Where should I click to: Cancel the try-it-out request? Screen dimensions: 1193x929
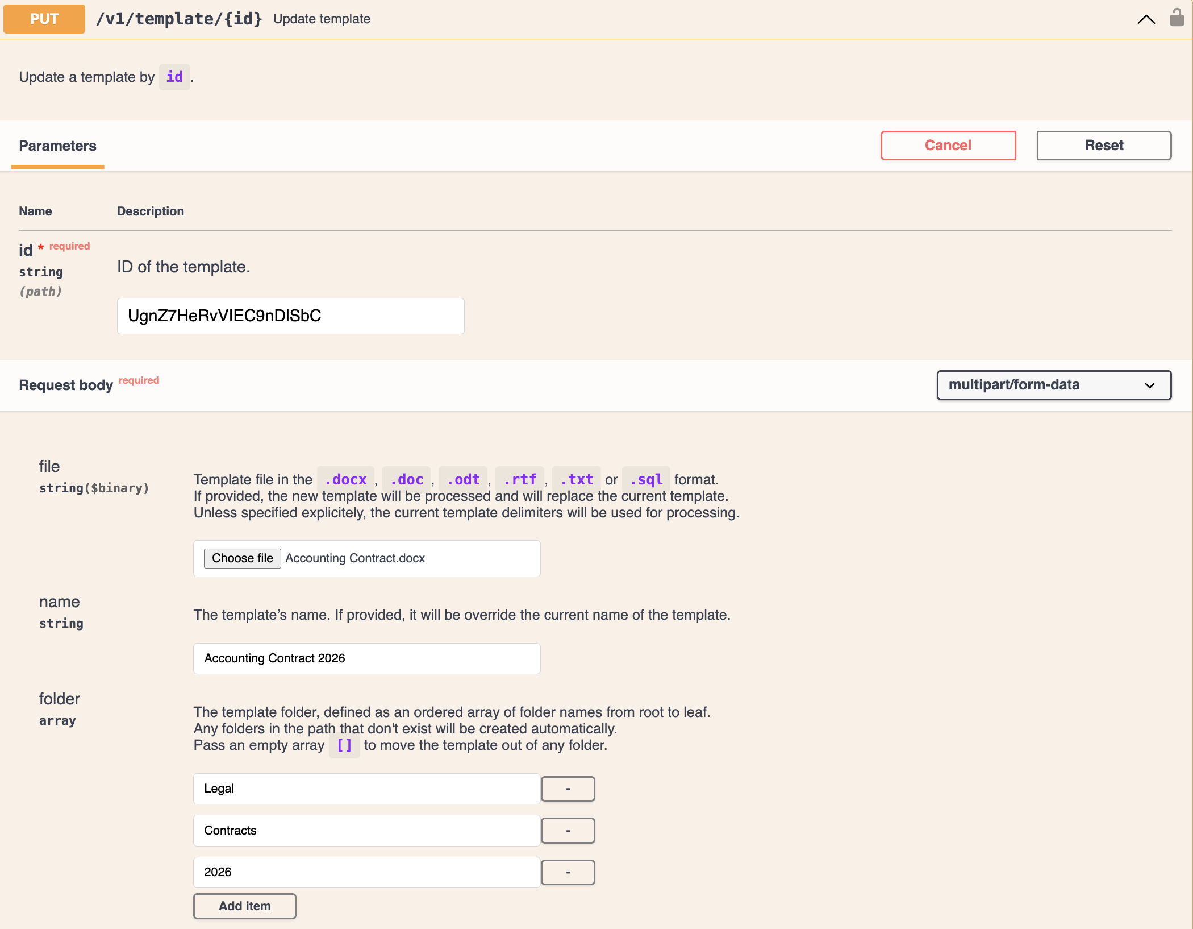coord(948,146)
